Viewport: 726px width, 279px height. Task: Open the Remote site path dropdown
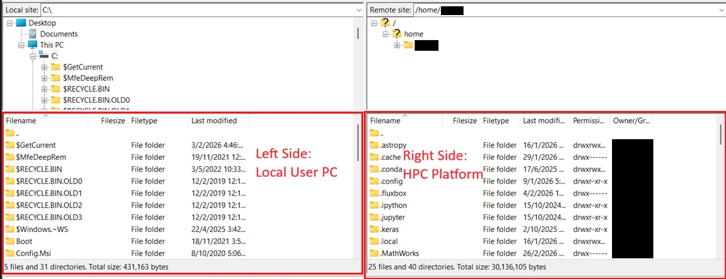[x=720, y=10]
